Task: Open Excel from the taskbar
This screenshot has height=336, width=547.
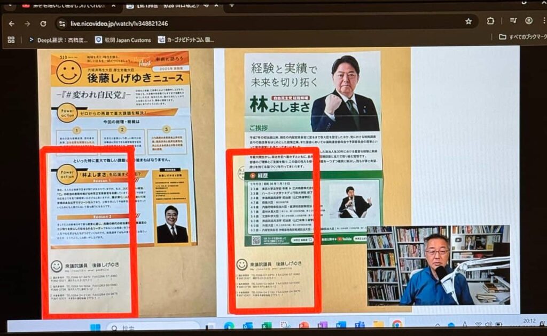Action: [267, 325]
